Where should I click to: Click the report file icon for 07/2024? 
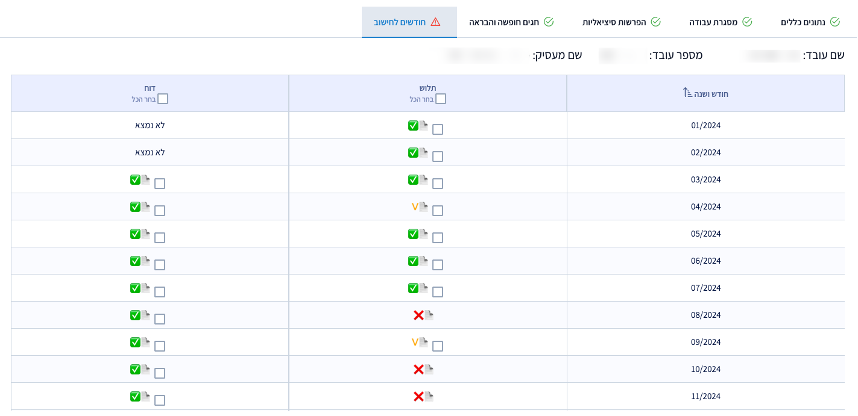[146, 288]
